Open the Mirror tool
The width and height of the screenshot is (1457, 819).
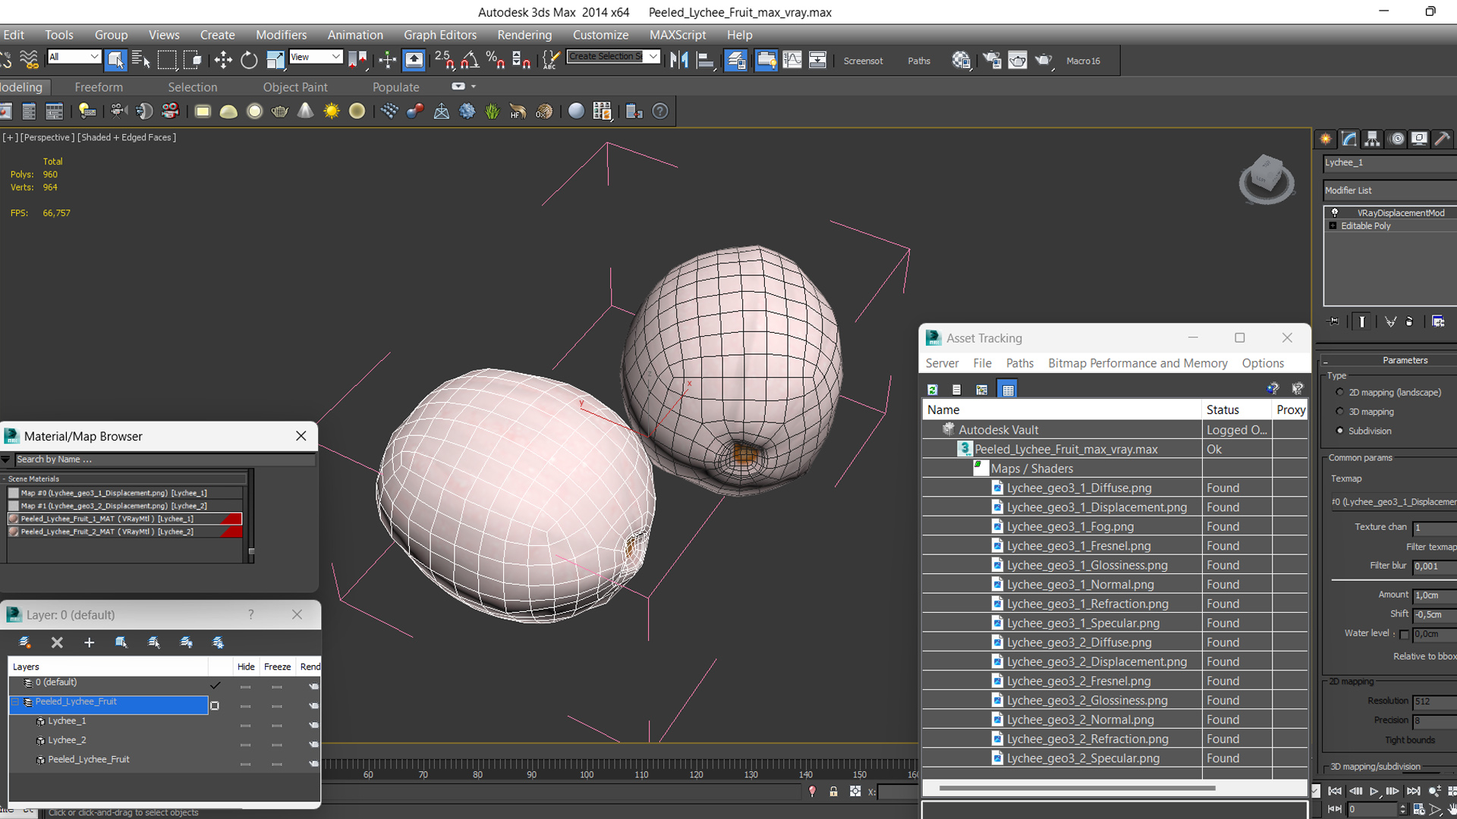[x=679, y=60]
